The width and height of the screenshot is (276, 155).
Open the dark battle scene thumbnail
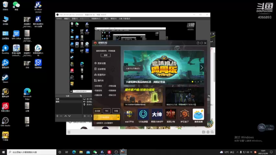click(x=185, y=97)
